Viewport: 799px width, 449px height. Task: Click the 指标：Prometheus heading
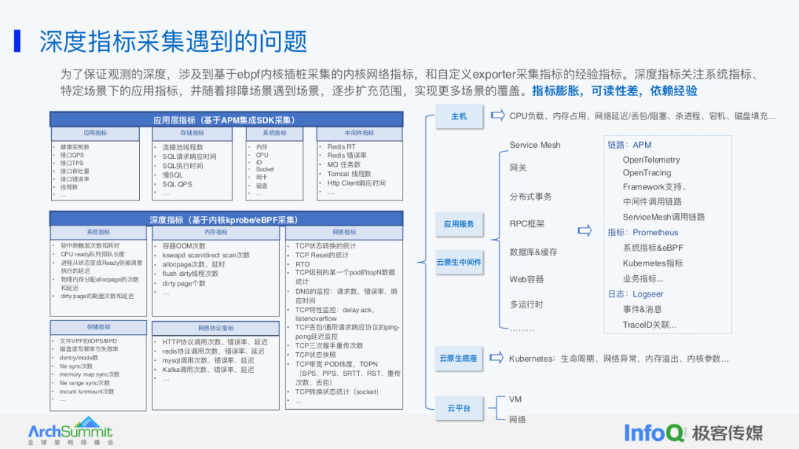click(643, 232)
